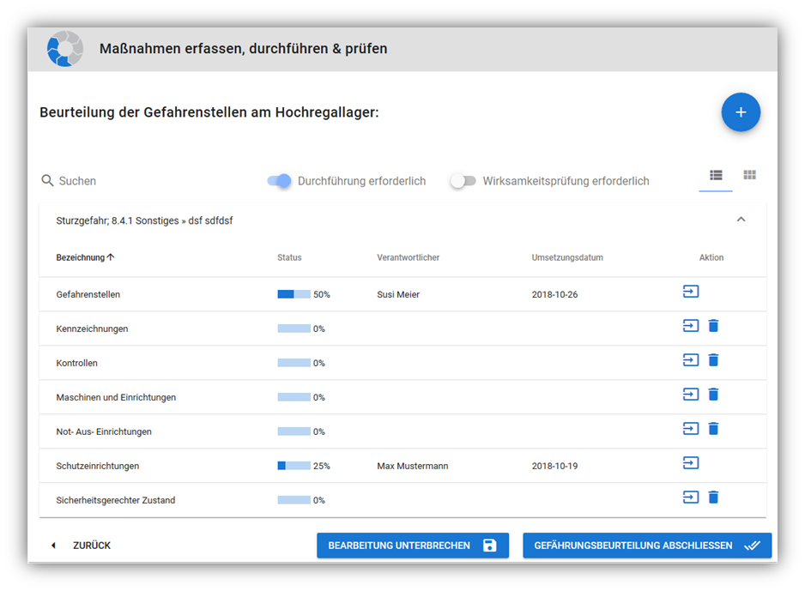Switch to list view icon

pyautogui.click(x=716, y=176)
